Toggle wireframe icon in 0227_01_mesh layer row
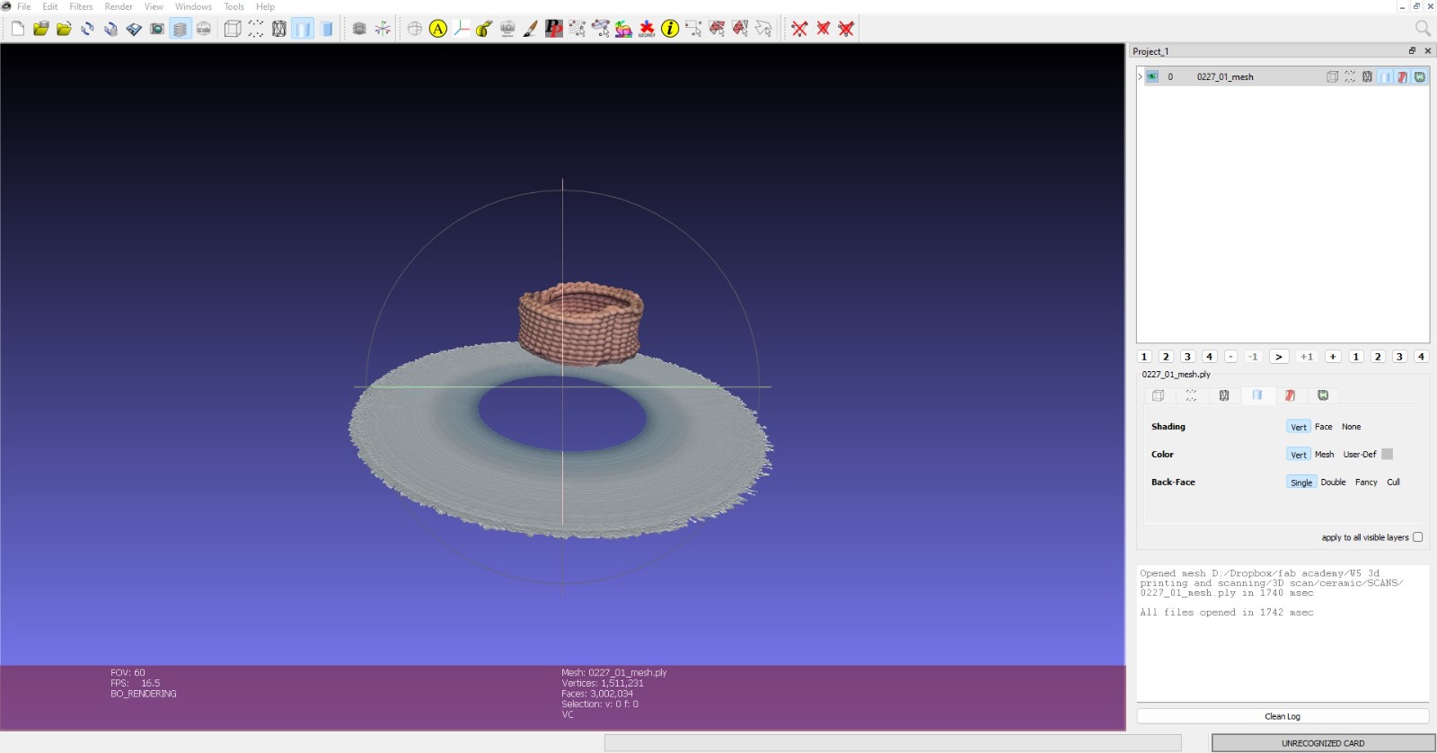 click(1367, 77)
